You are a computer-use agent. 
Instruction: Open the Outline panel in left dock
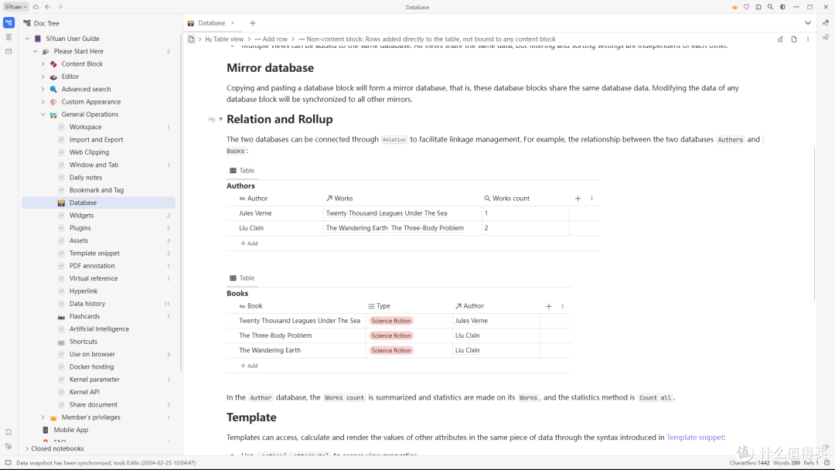9,37
